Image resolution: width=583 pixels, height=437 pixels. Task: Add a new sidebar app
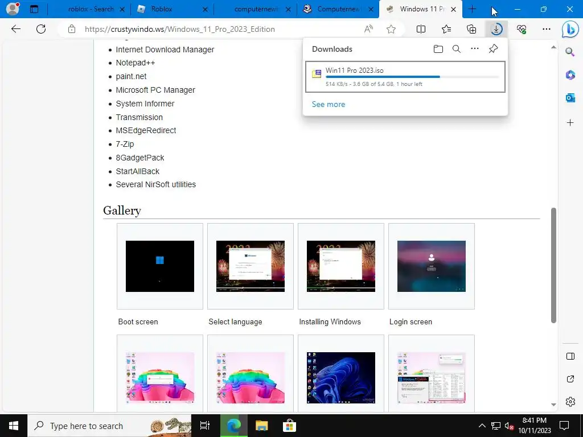point(570,123)
